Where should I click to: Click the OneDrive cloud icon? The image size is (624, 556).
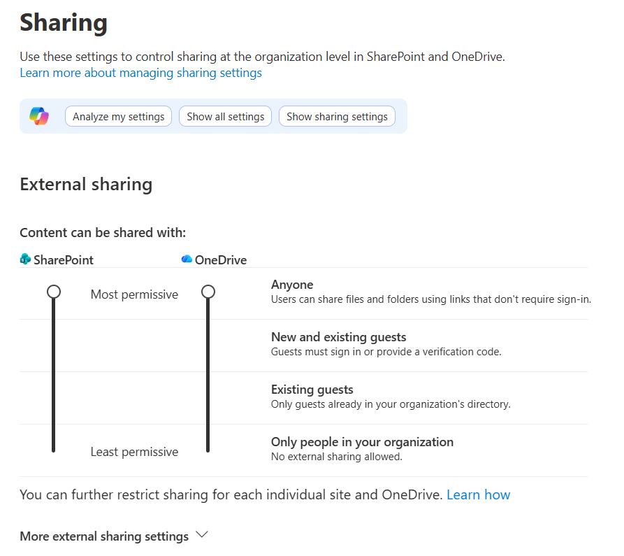point(187,259)
